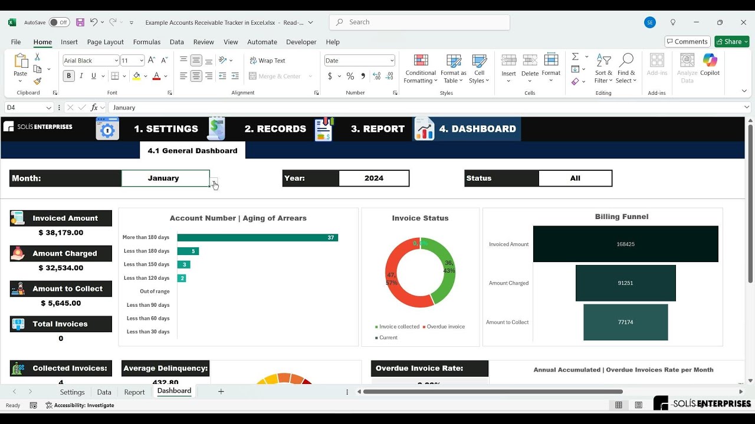Viewport: 755px width, 424px height.
Task: Click the Comments button
Action: pos(687,41)
